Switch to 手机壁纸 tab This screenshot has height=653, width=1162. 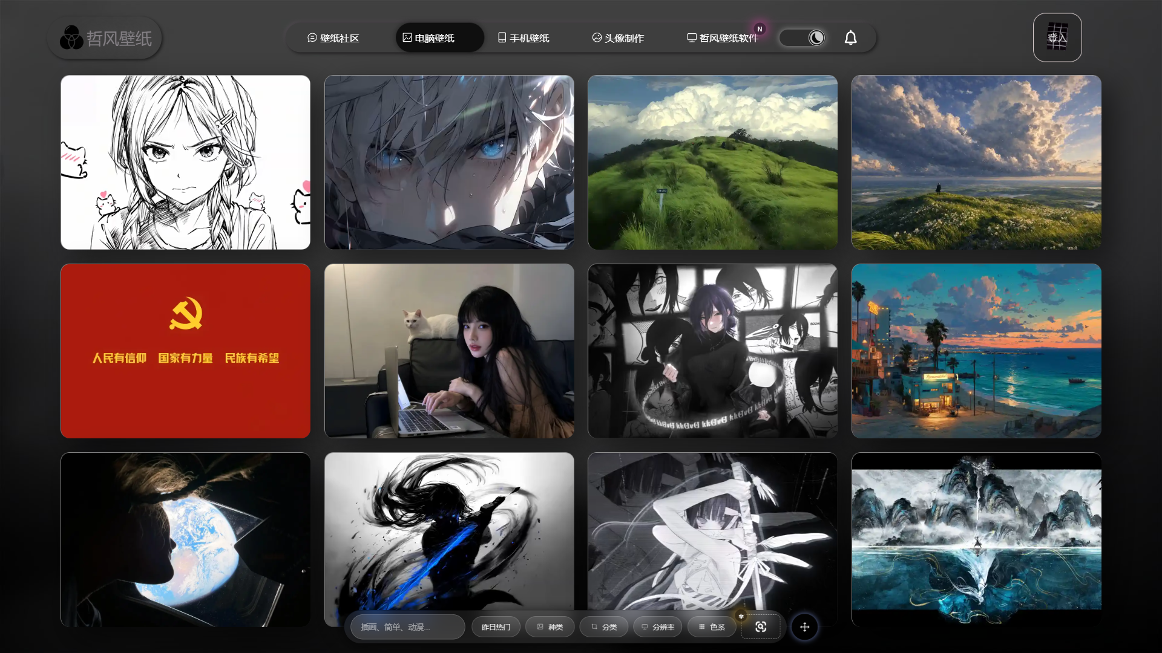(x=524, y=38)
